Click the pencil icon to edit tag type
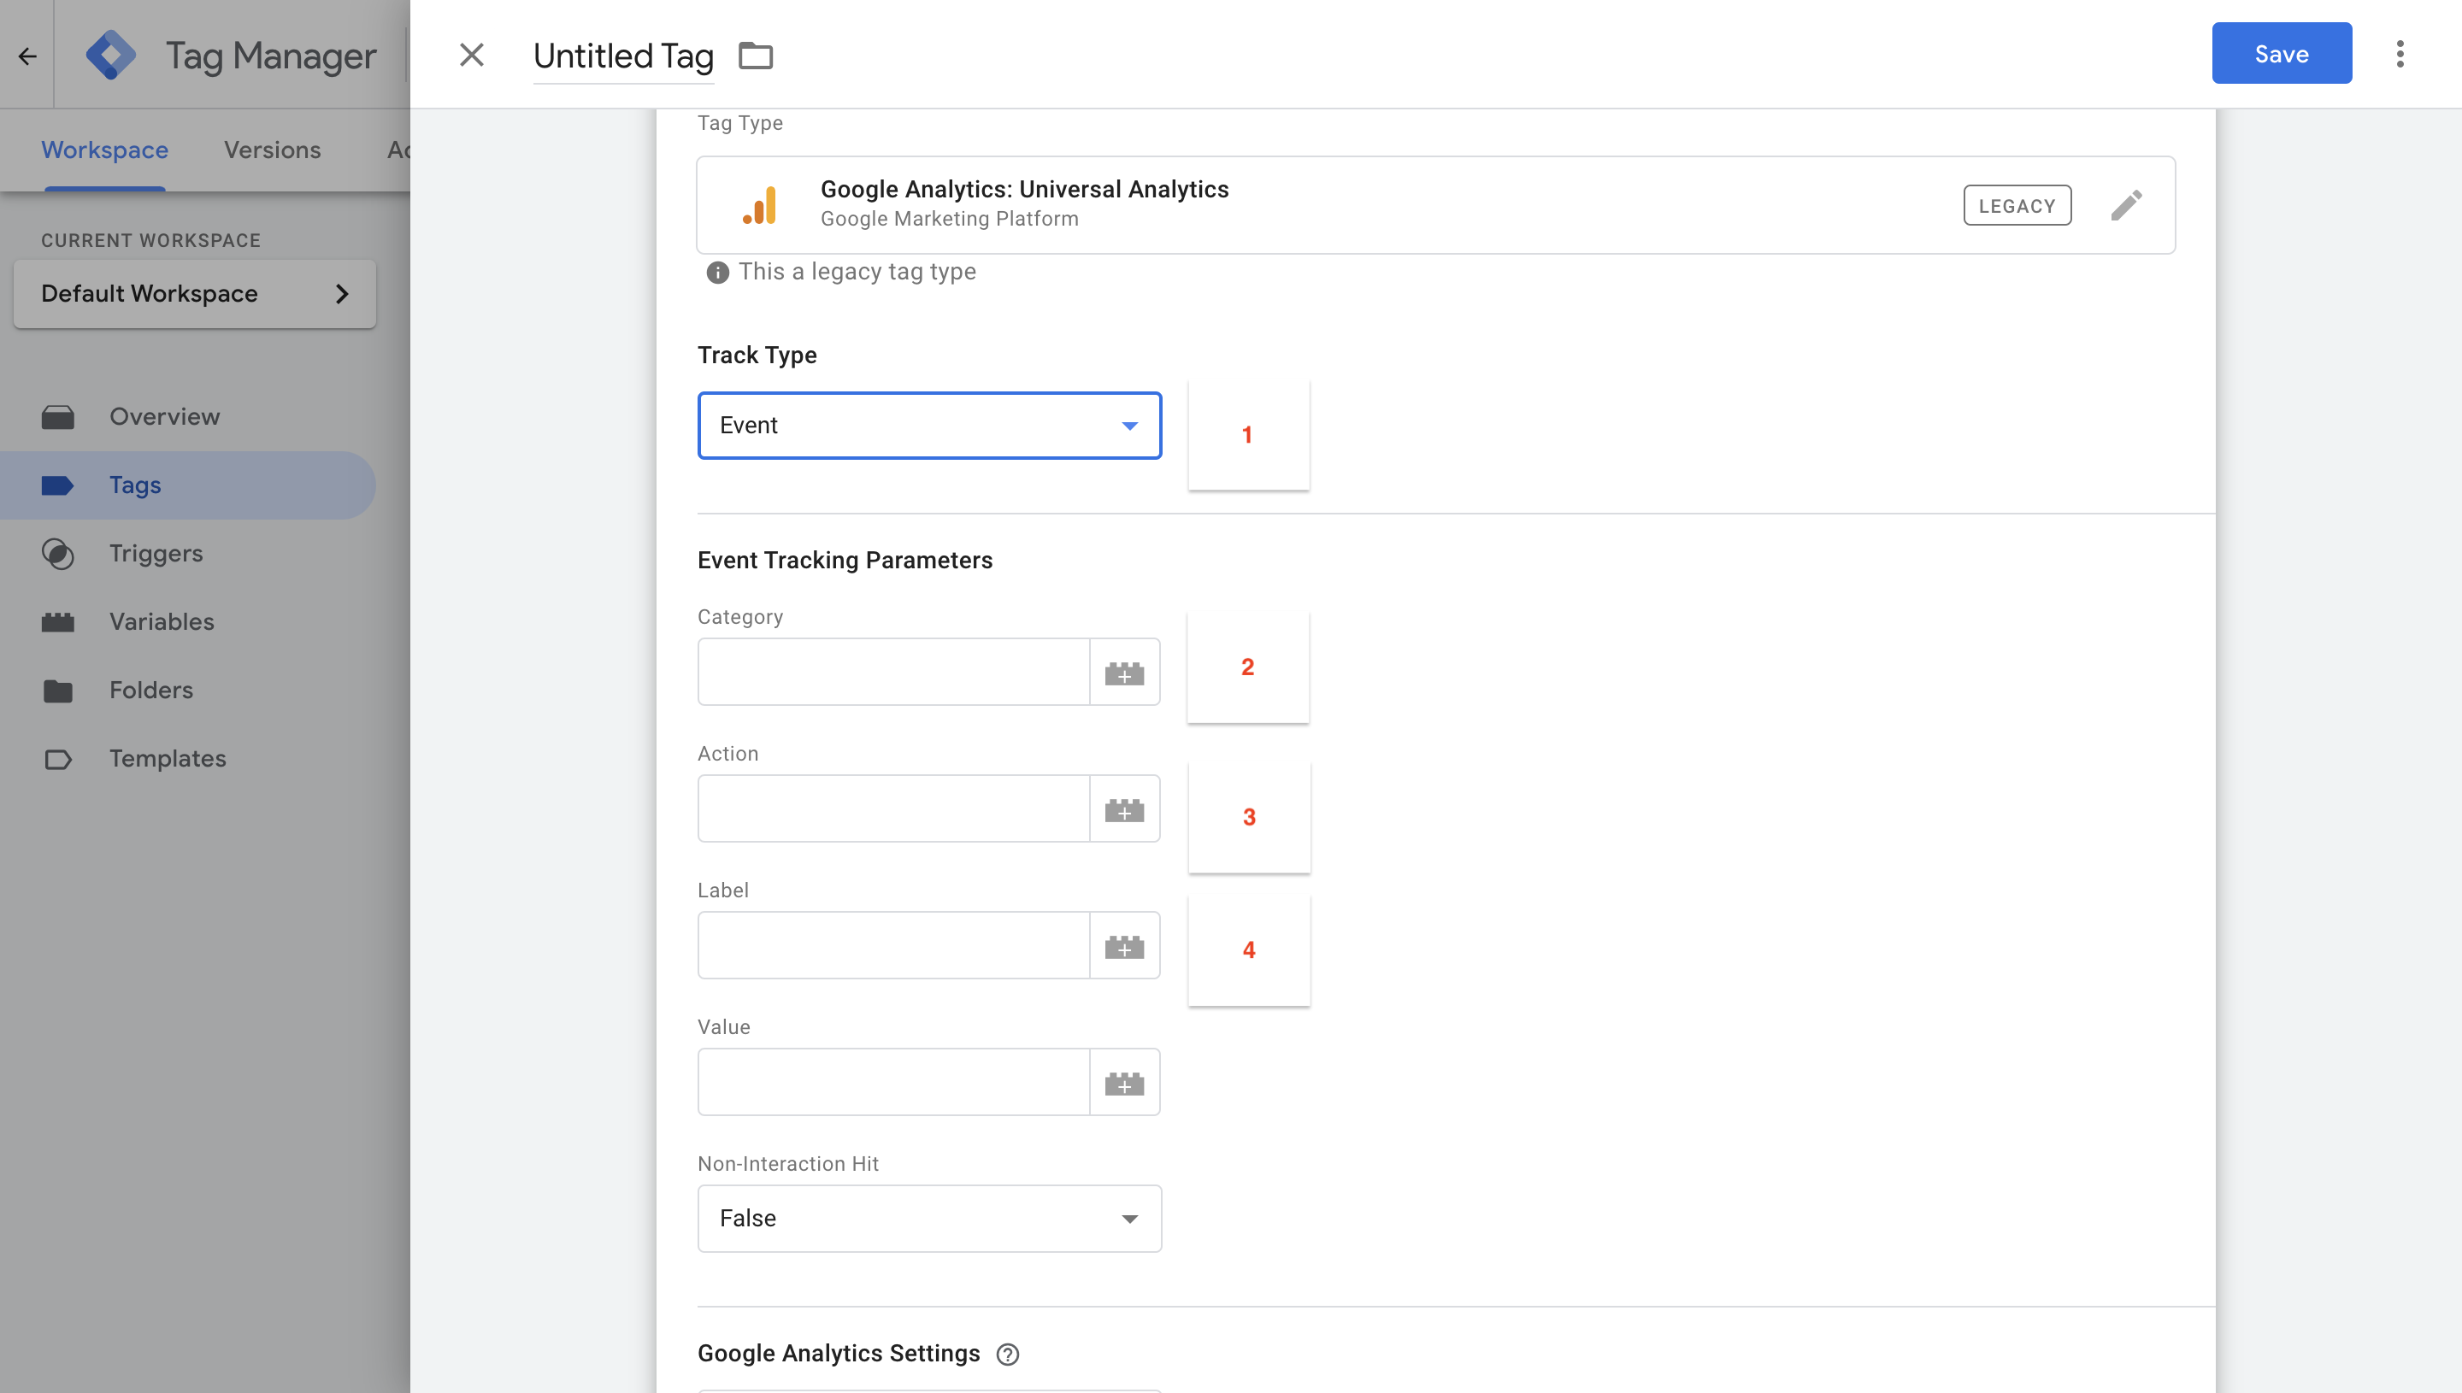Image resolution: width=2462 pixels, height=1393 pixels. click(2125, 206)
